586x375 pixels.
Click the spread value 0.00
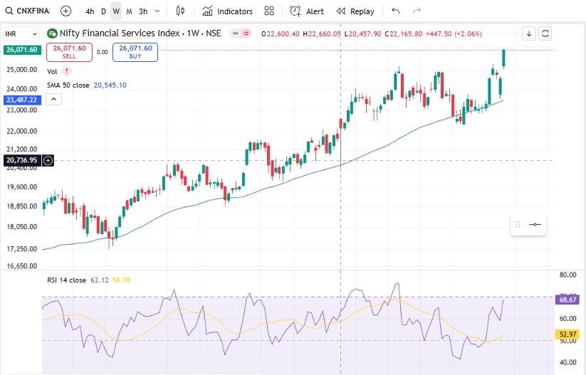coord(102,52)
